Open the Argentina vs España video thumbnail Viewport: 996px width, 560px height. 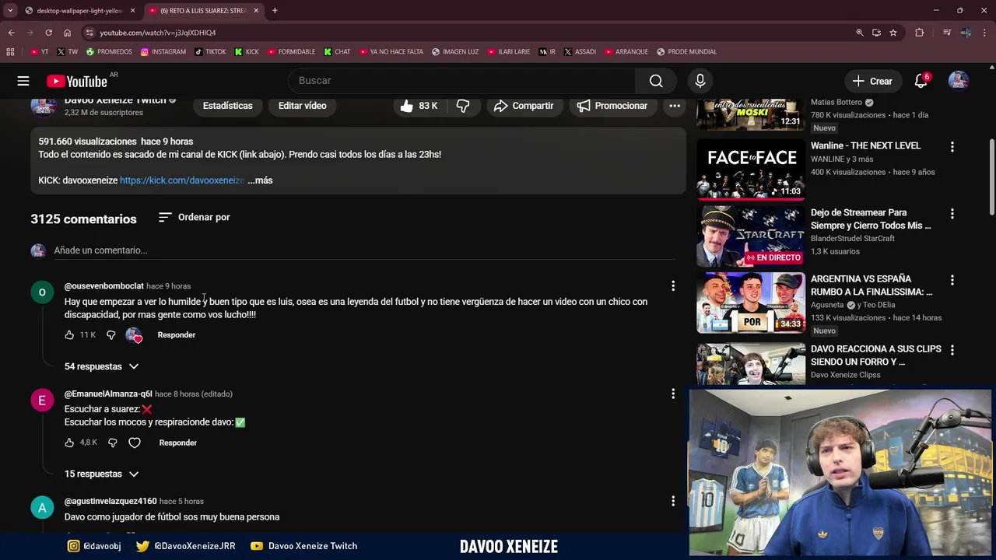point(751,302)
